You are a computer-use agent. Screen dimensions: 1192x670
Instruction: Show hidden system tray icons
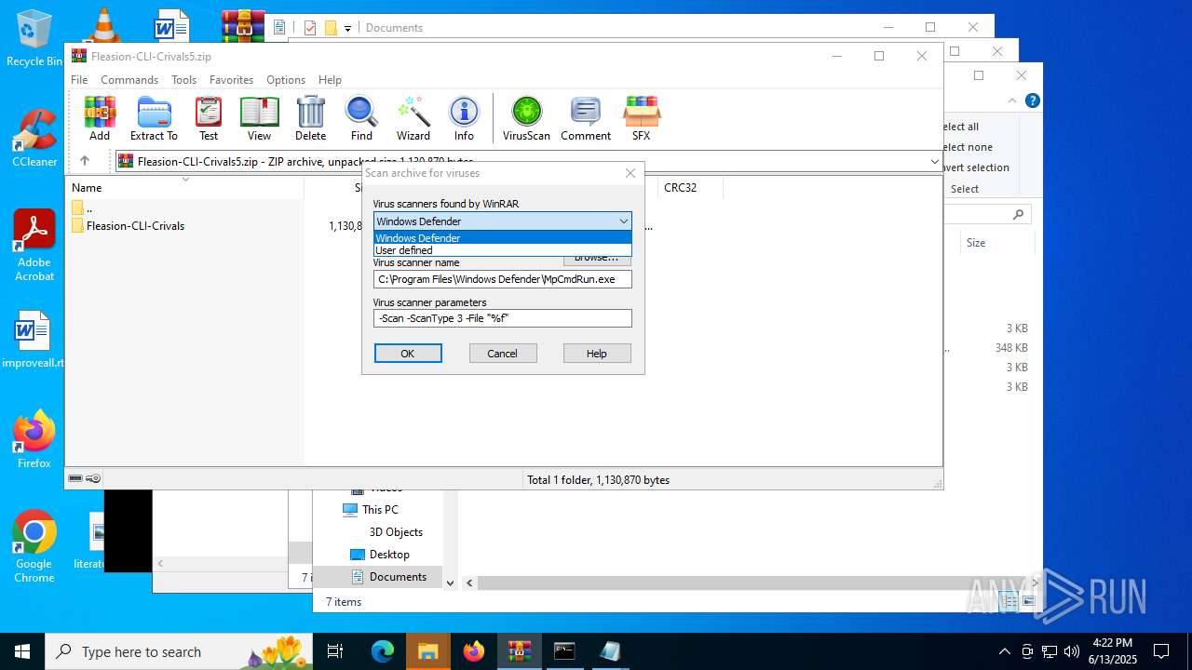coord(1004,651)
